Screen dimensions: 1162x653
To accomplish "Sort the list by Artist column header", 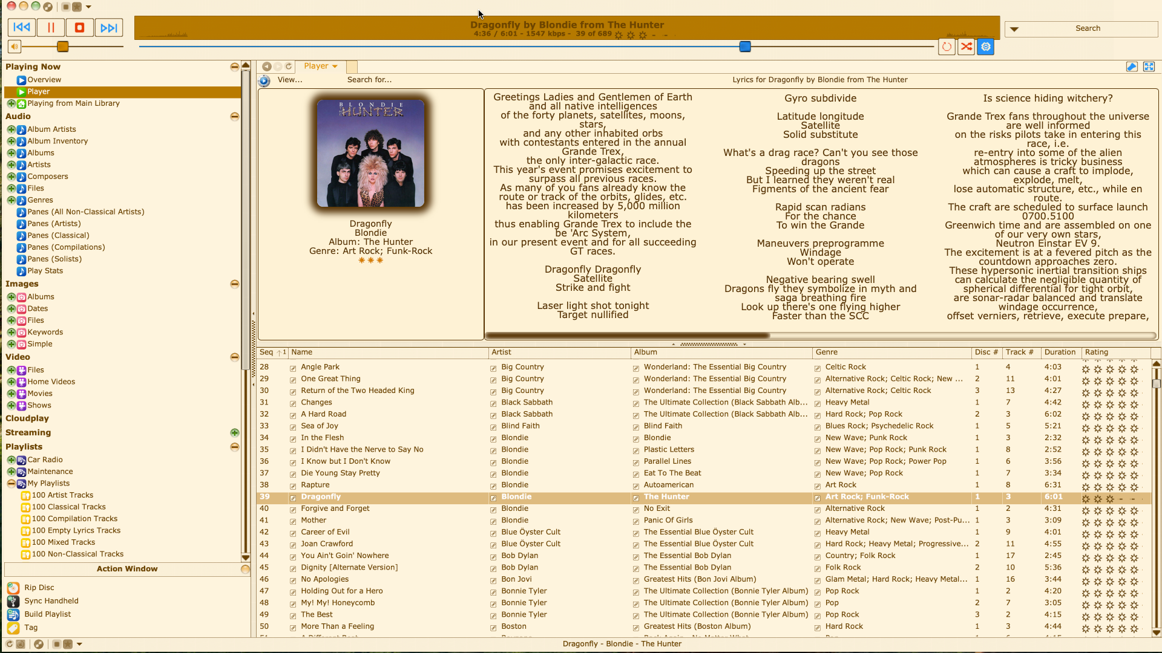I will pyautogui.click(x=559, y=352).
